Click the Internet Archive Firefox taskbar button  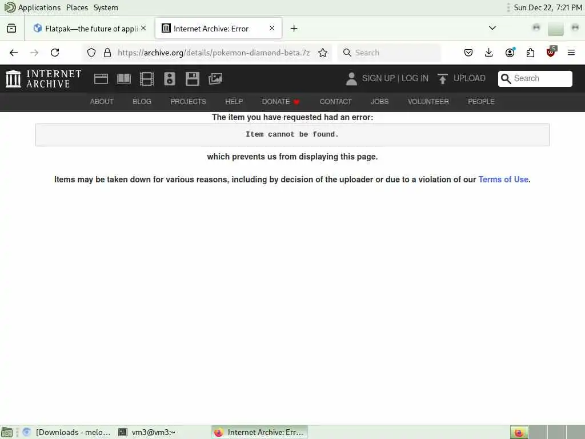pyautogui.click(x=260, y=432)
